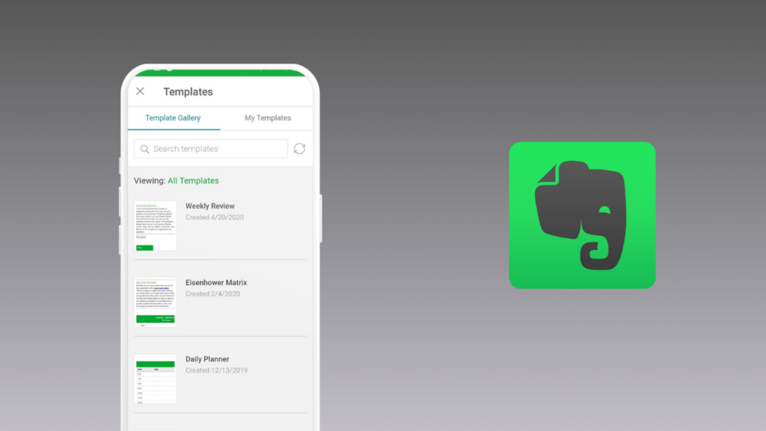Click the magnifier icon in search box
Image resolution: width=766 pixels, height=431 pixels.
144,149
